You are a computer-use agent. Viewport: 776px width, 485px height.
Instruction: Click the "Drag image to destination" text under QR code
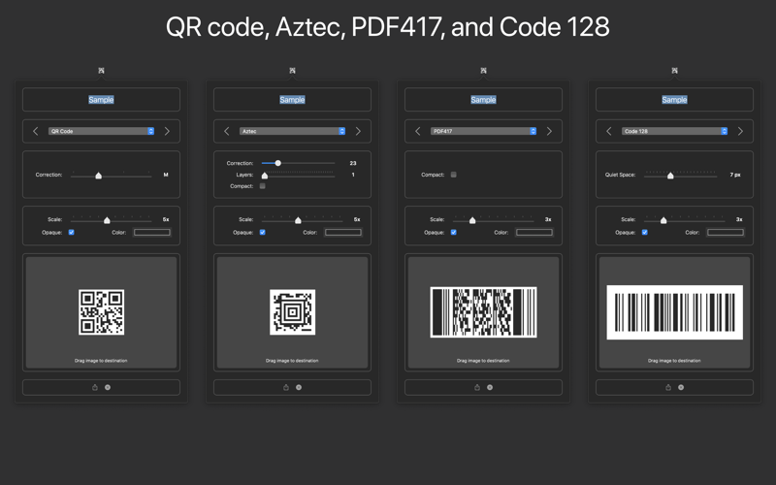point(101,361)
